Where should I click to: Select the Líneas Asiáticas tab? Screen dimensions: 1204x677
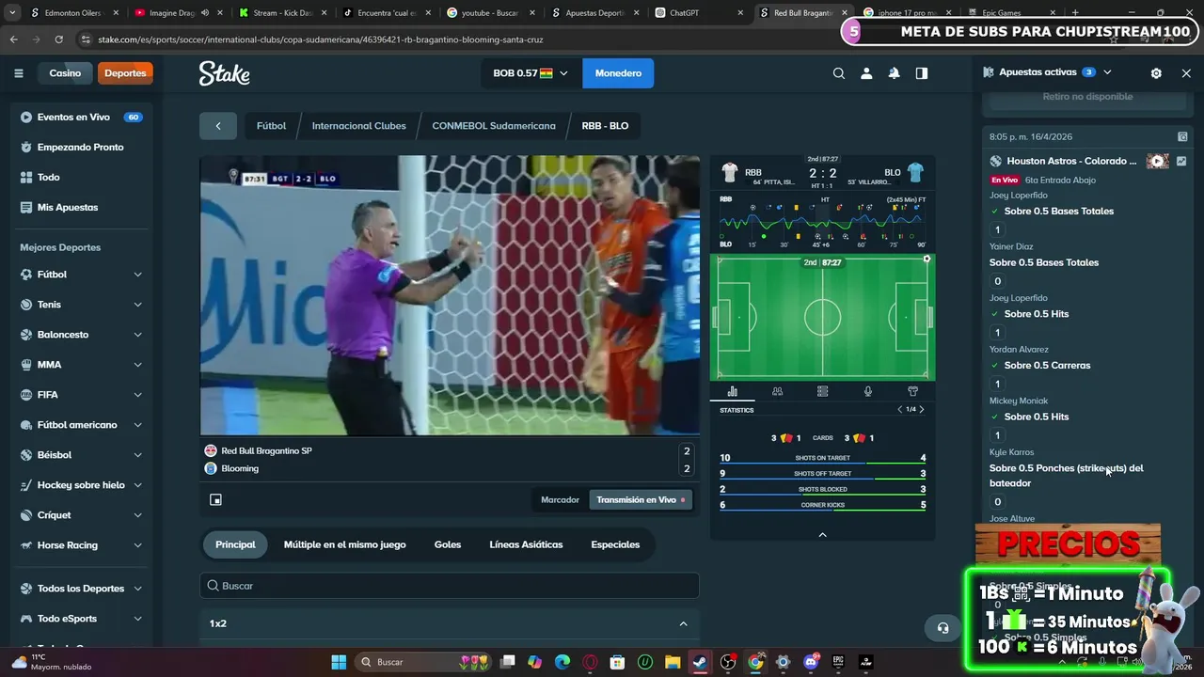tap(526, 544)
